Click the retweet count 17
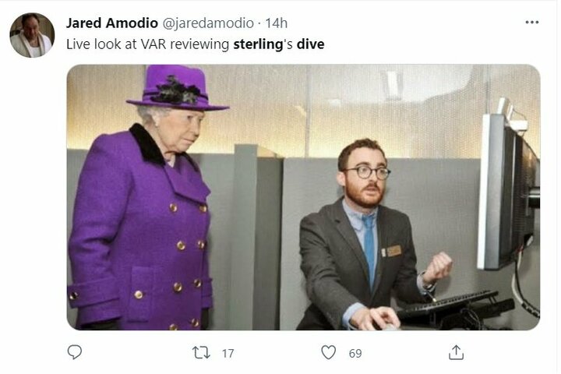The width and height of the screenshot is (561, 374). coord(228,354)
